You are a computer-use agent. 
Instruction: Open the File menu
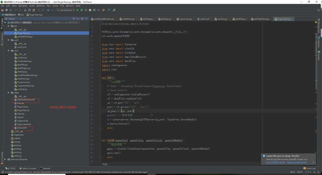[x=3, y=6]
